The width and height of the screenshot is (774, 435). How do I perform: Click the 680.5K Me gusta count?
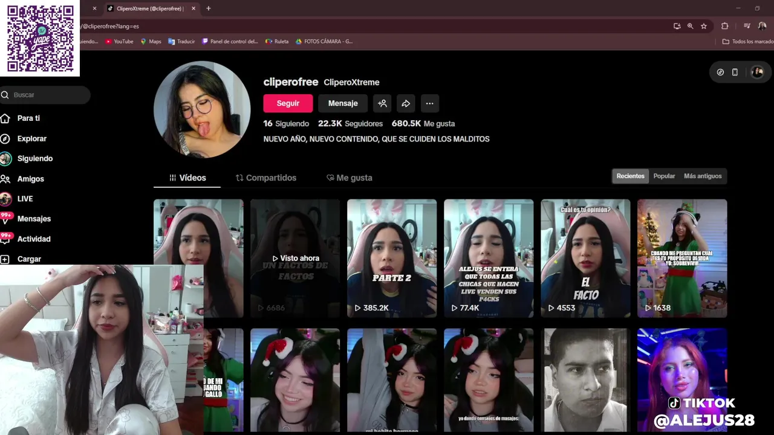(x=423, y=123)
